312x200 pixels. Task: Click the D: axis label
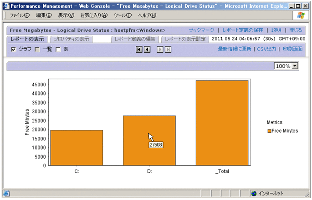point(149,171)
